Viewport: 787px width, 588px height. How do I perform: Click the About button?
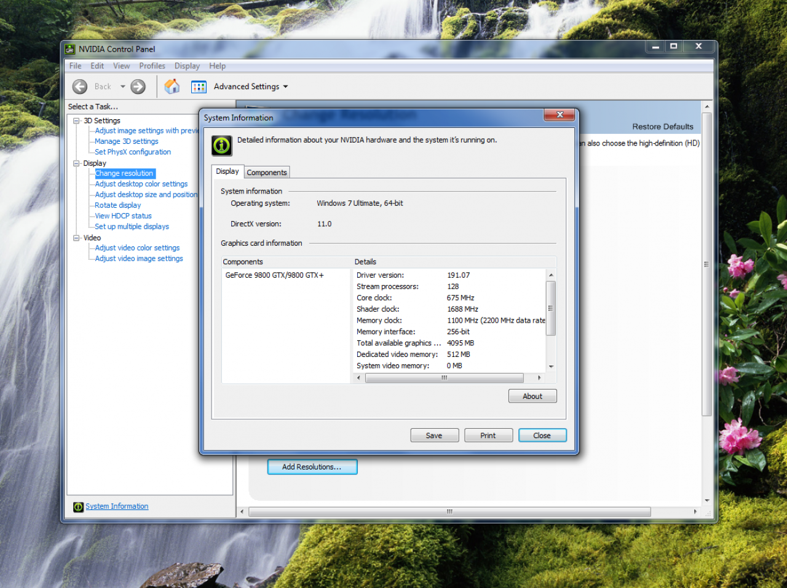click(x=532, y=396)
